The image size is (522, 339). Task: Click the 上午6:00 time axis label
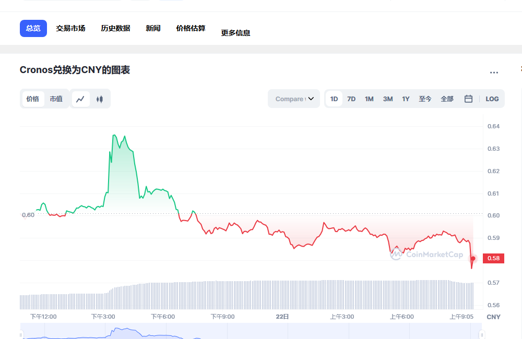tap(402, 317)
